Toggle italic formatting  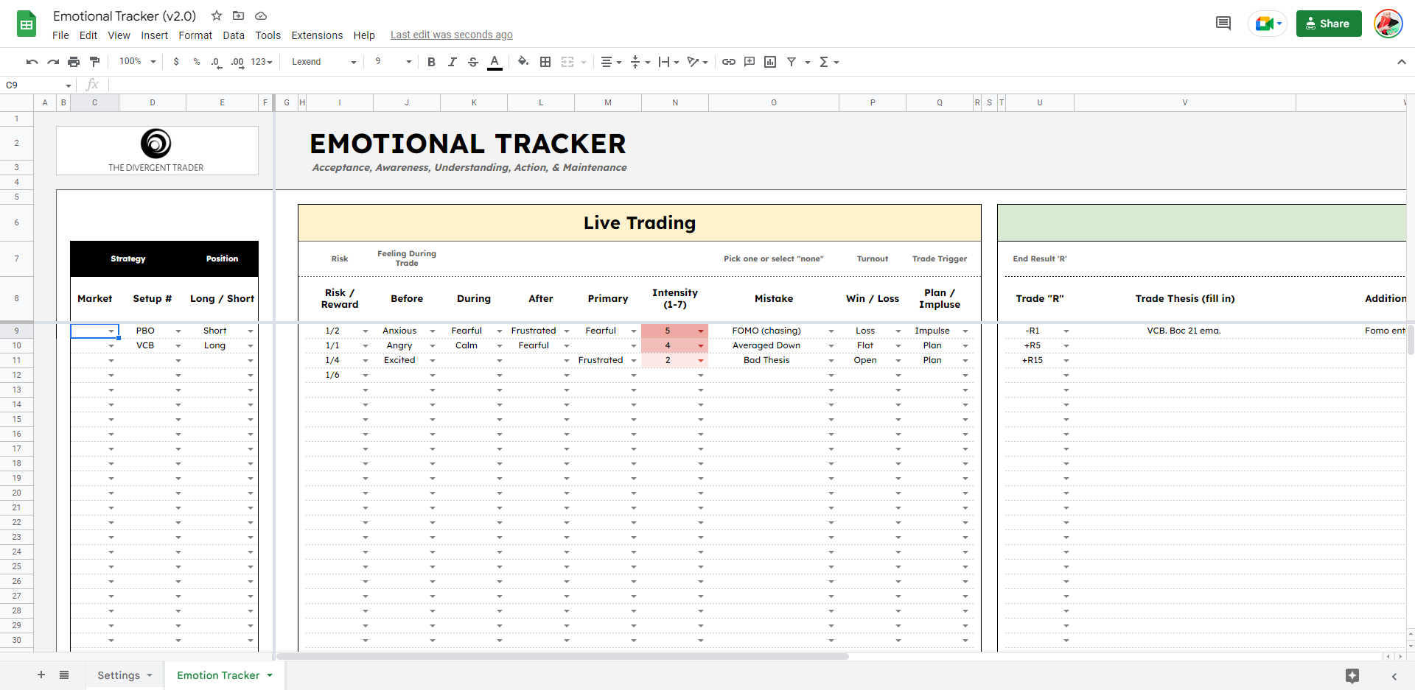[453, 62]
